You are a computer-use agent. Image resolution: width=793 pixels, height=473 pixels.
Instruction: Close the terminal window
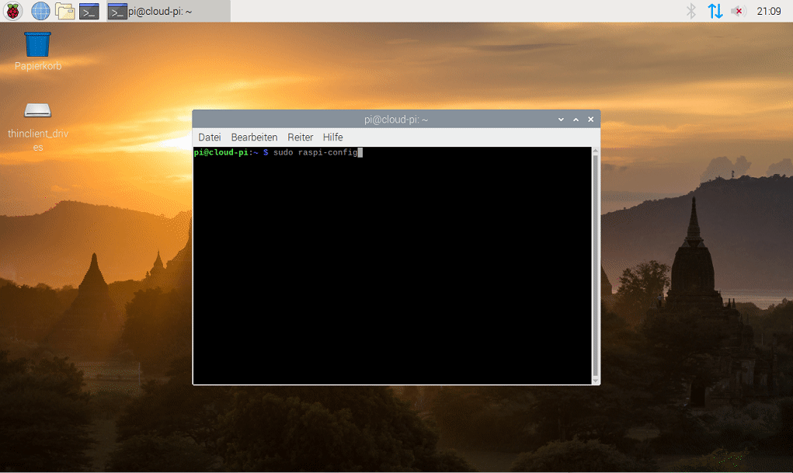click(x=591, y=120)
